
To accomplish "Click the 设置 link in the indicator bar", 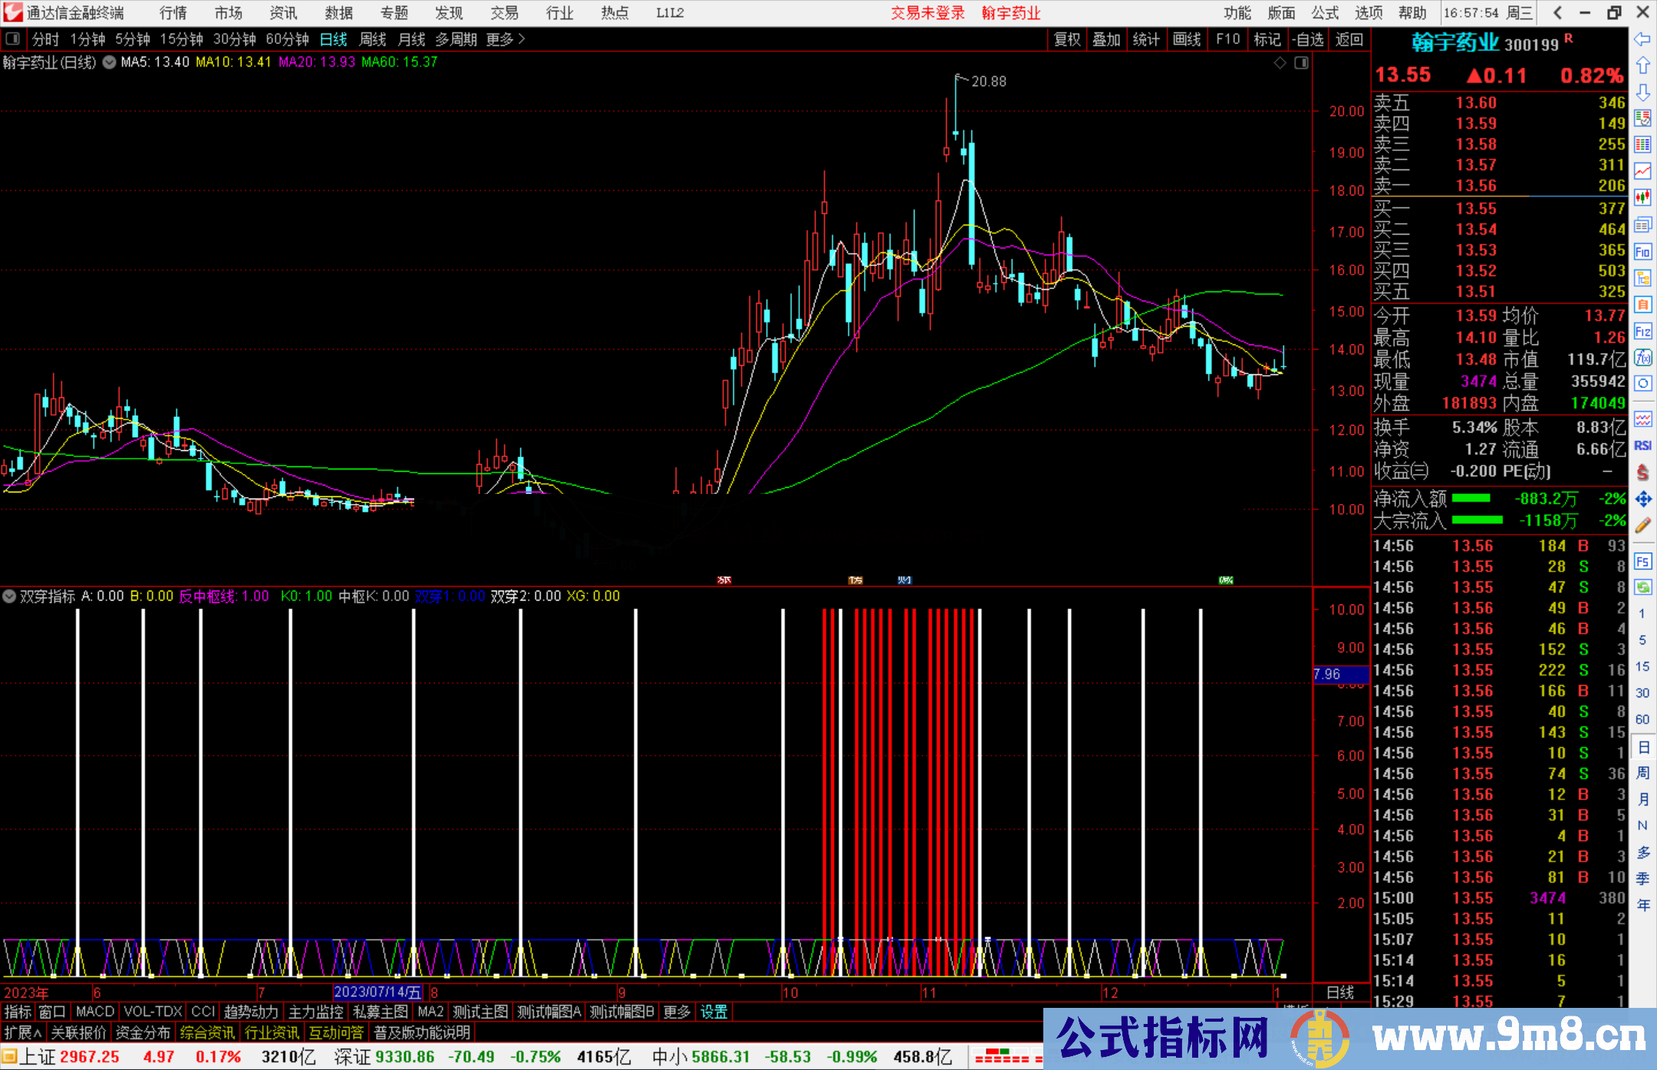I will point(713,1012).
